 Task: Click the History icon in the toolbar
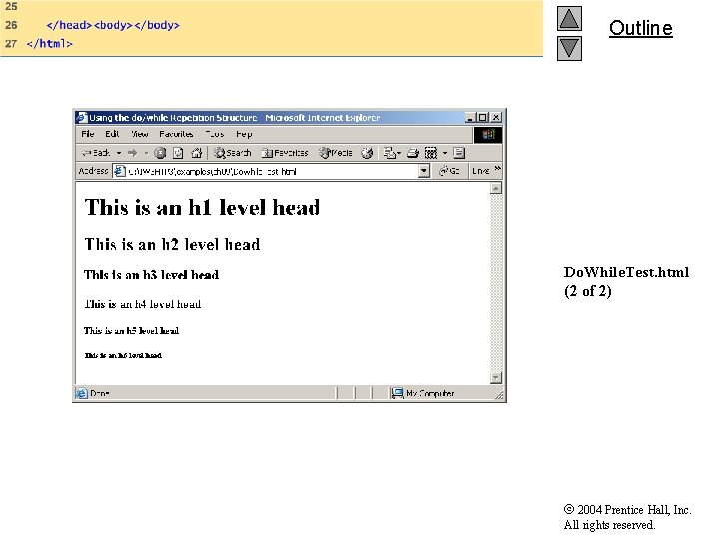coord(367,153)
